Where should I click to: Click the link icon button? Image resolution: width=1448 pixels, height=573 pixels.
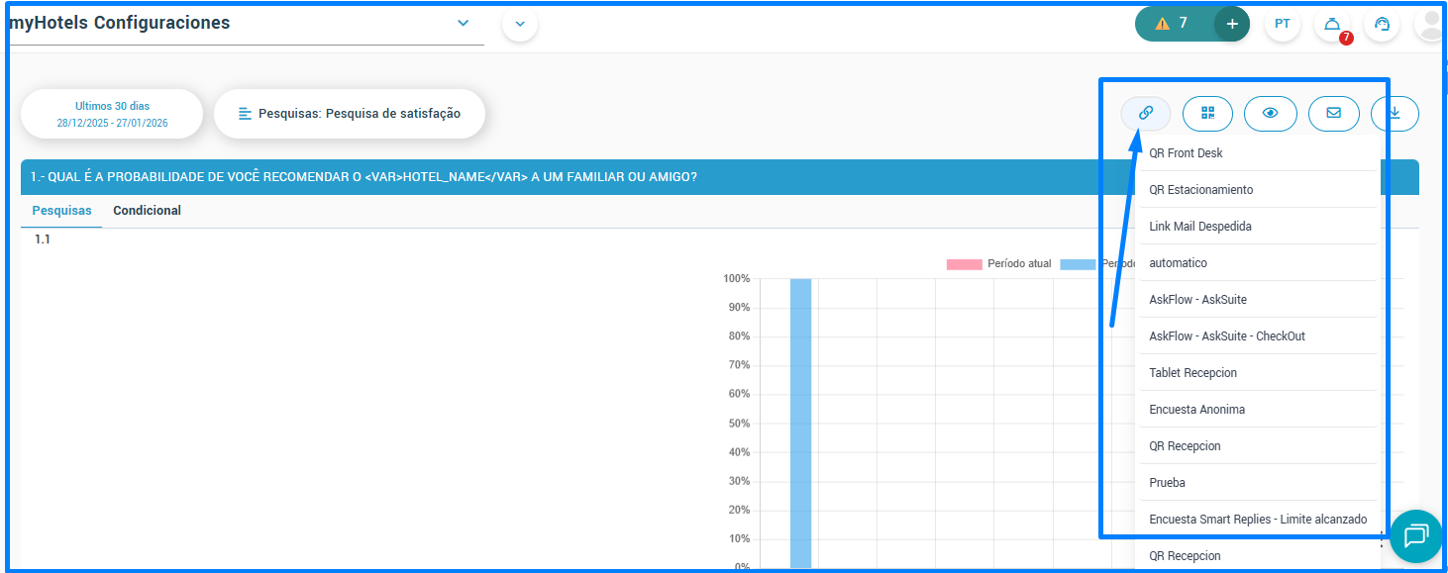(x=1146, y=113)
